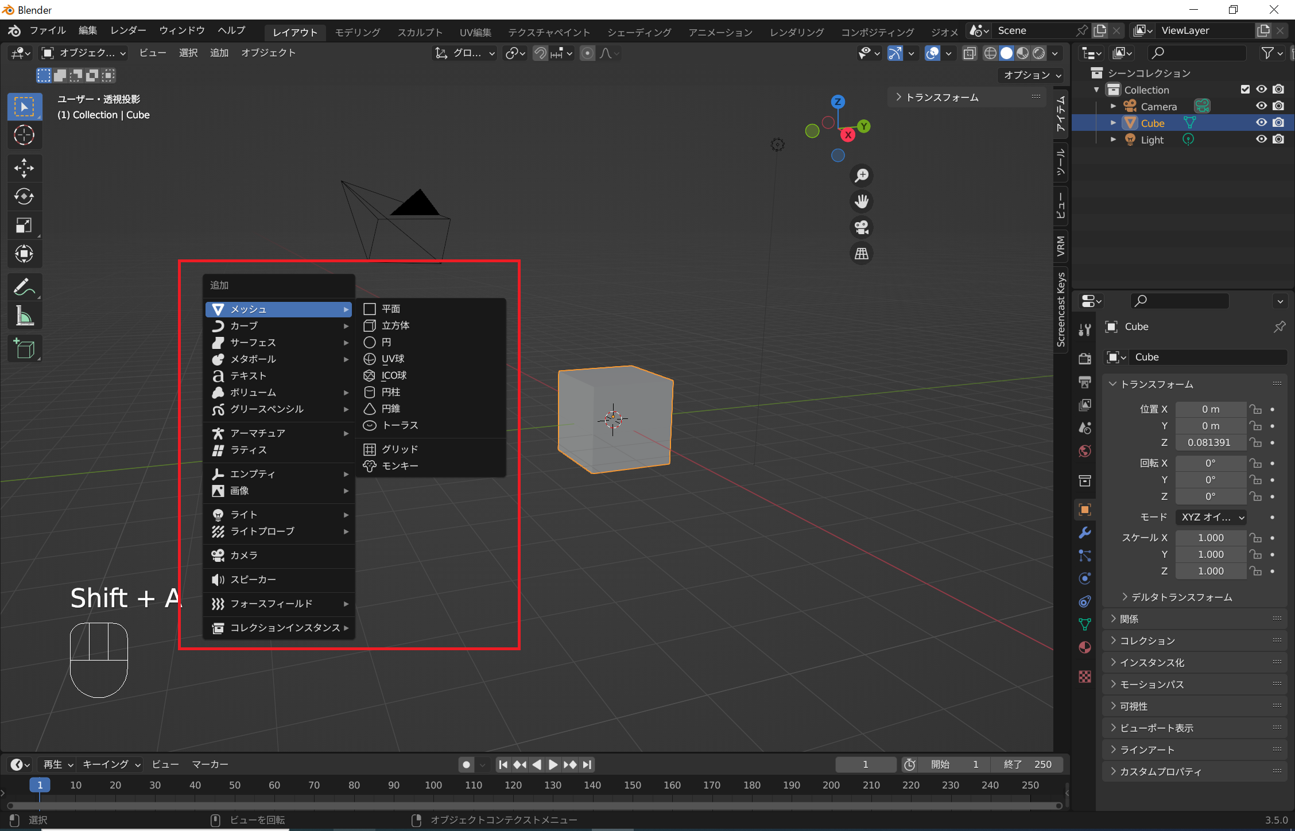Click the シェーディング tab in header
Image resolution: width=1295 pixels, height=831 pixels.
(x=639, y=30)
